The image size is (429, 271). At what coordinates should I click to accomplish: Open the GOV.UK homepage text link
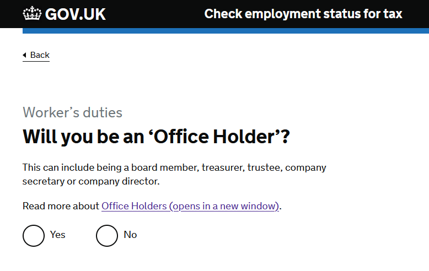click(75, 14)
